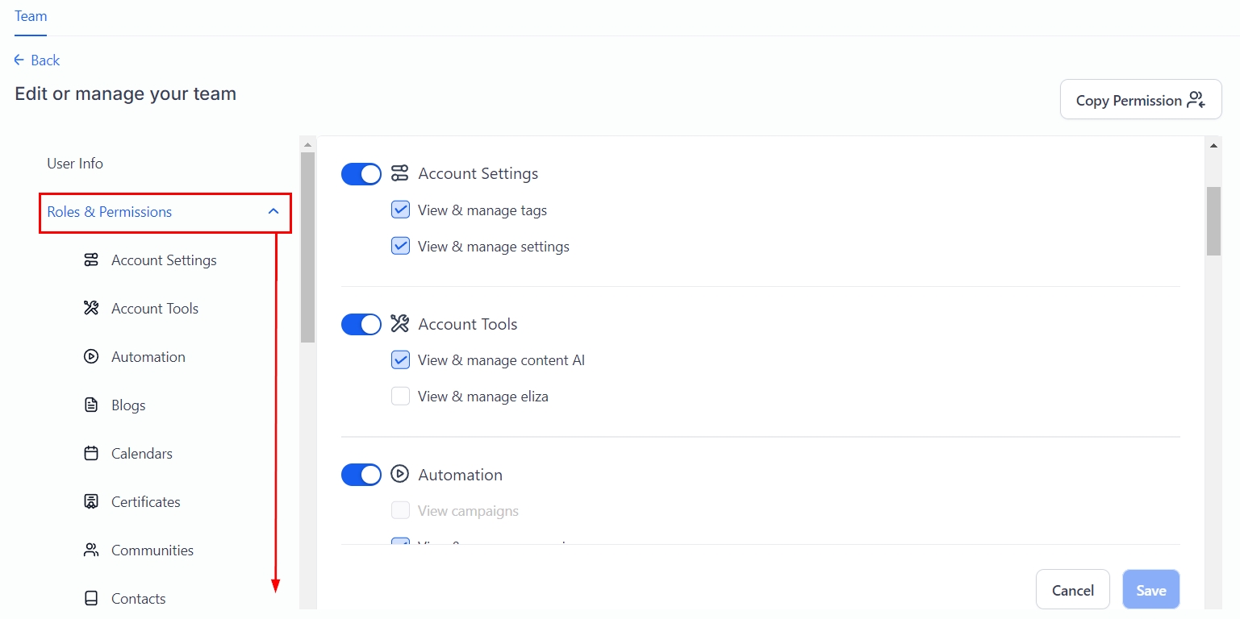Enable View & manage eliza checkbox
Image resolution: width=1240 pixels, height=619 pixels.
(x=400, y=397)
